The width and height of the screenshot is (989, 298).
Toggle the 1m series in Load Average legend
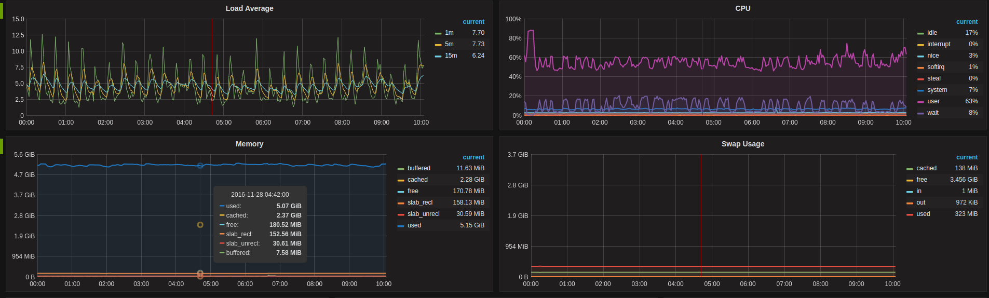(449, 33)
